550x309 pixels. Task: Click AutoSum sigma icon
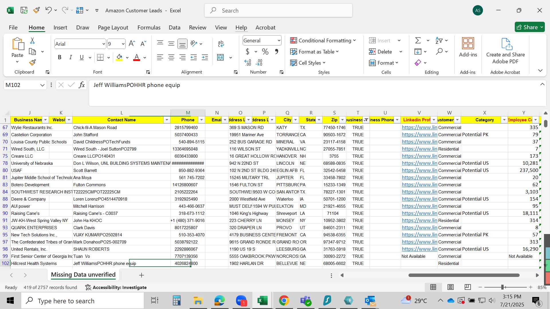(x=418, y=40)
